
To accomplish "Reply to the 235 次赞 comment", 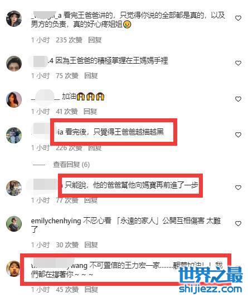I will [x=95, y=40].
